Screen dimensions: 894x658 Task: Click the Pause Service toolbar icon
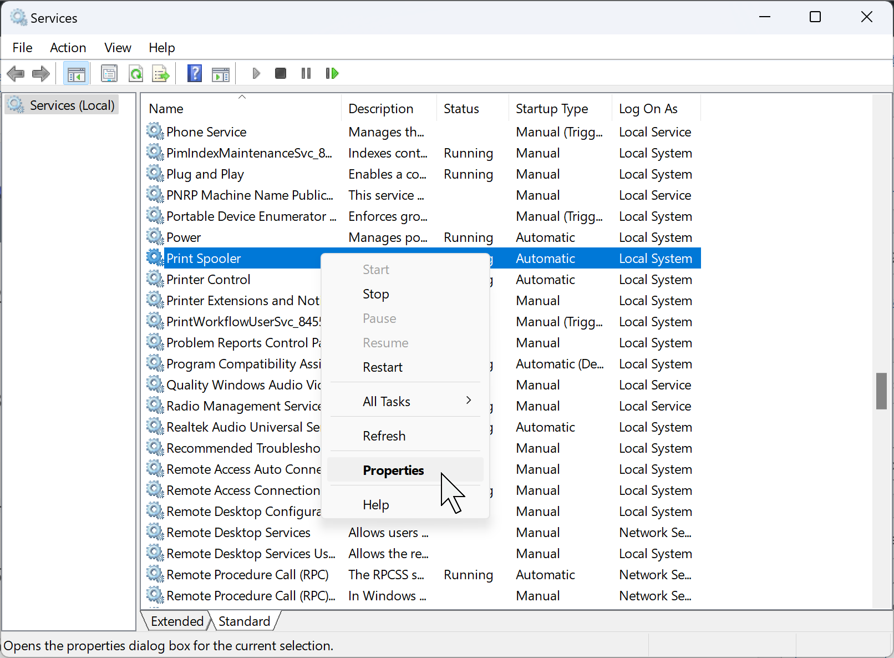point(306,73)
